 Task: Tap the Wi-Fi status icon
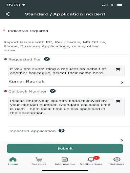[x=112, y=5]
